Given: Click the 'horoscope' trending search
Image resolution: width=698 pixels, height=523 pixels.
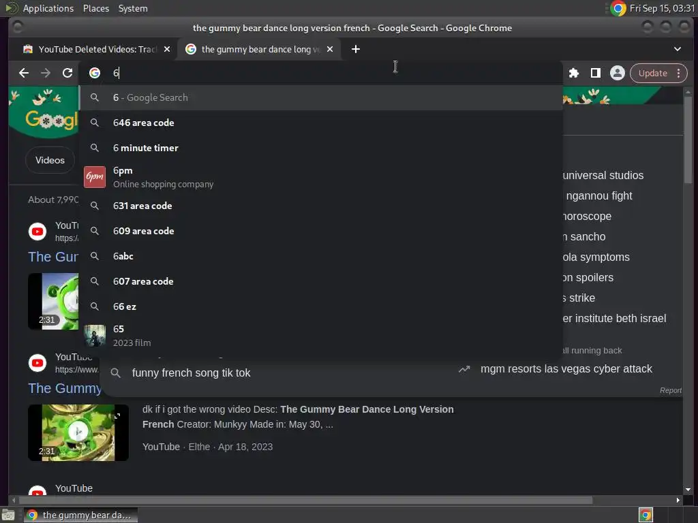Looking at the screenshot, I should [x=587, y=216].
